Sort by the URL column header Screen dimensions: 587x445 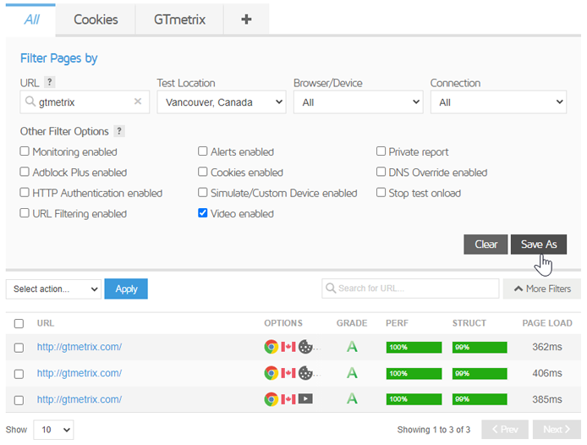pos(46,323)
